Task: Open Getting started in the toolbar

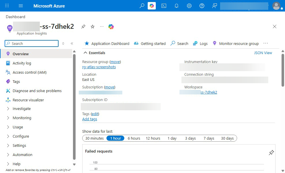Action: (150, 43)
